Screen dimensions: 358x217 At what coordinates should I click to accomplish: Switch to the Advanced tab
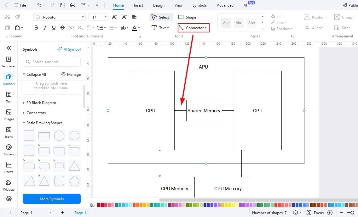coord(225,5)
